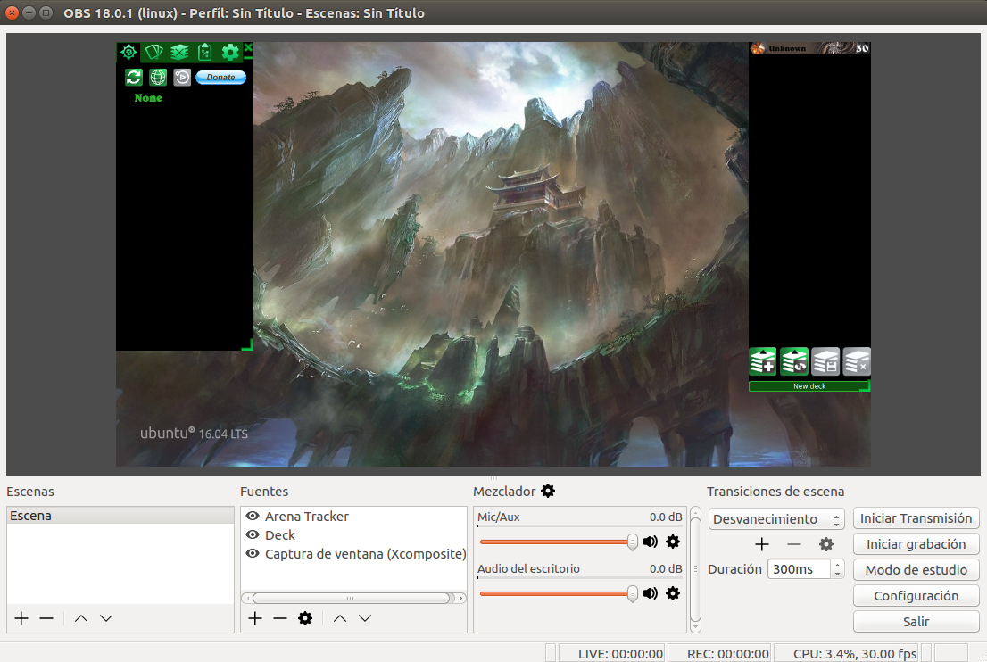Increase Duración with the up arrow

click(x=837, y=565)
